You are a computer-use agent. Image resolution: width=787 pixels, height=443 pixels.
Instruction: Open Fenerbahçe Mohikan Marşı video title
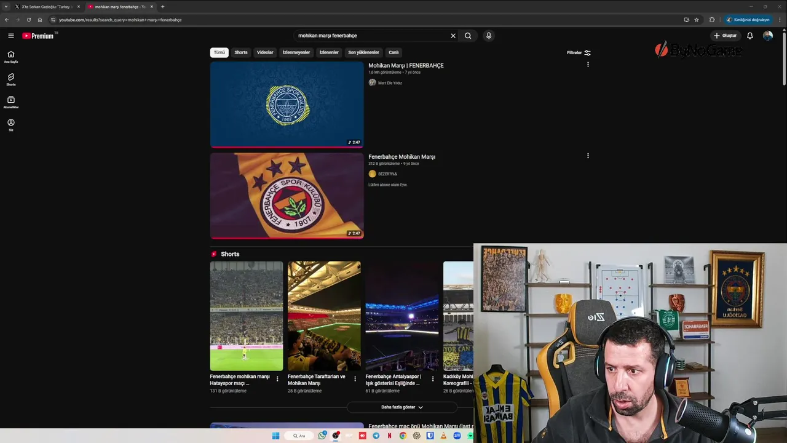click(401, 157)
